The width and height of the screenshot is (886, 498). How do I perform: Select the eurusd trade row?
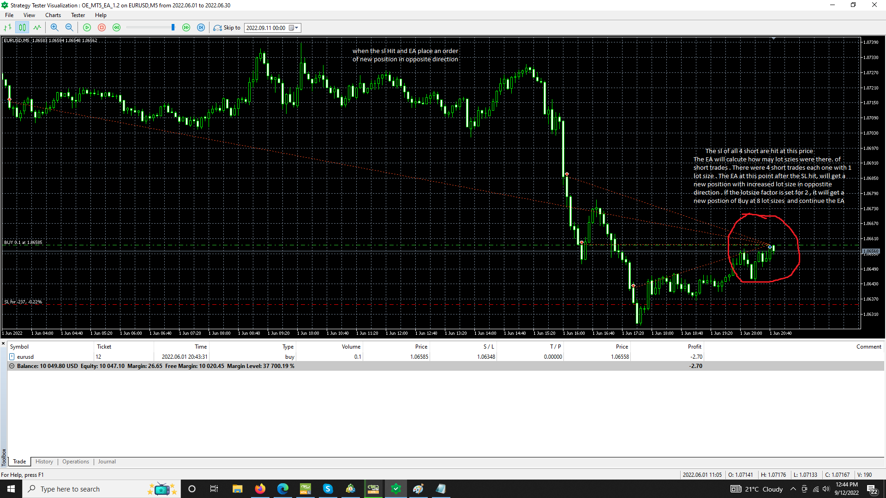pos(25,356)
